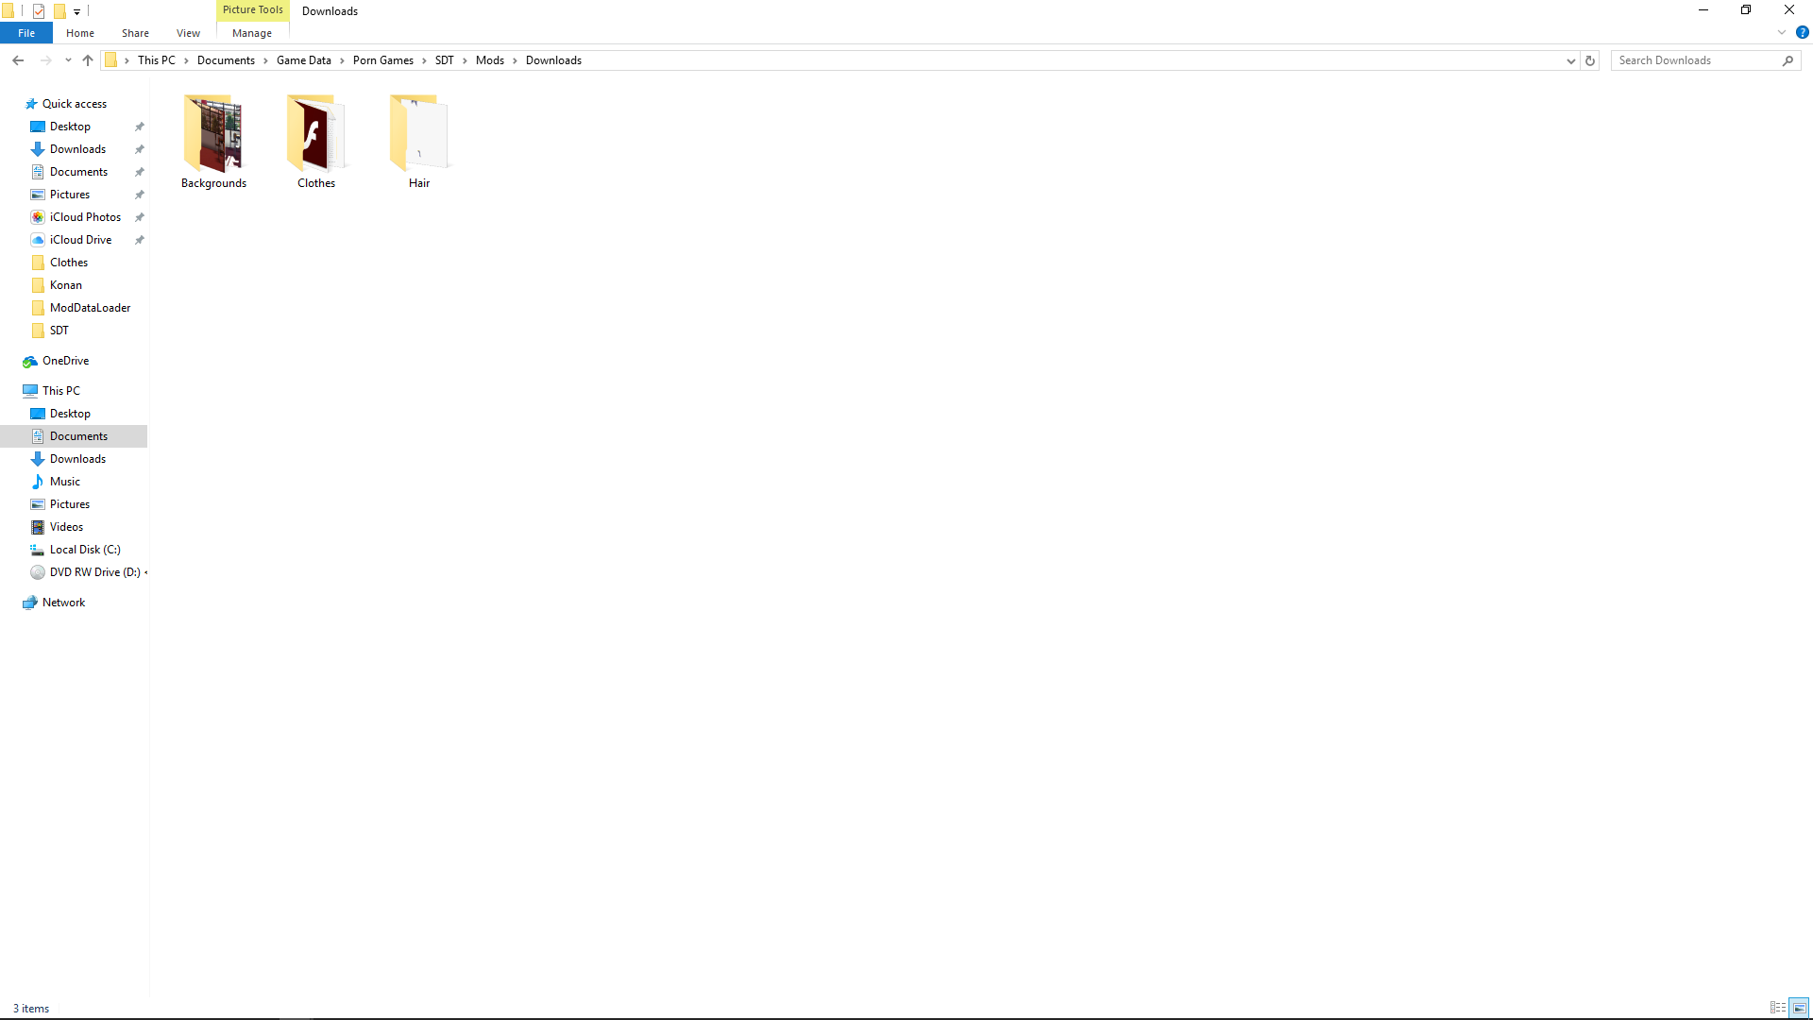The image size is (1813, 1020).
Task: Switch to the View ribbon tab
Action: point(188,33)
